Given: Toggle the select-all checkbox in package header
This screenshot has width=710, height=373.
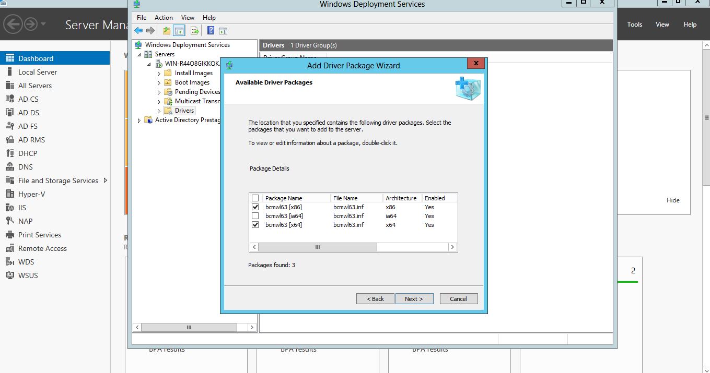Looking at the screenshot, I should pyautogui.click(x=255, y=198).
